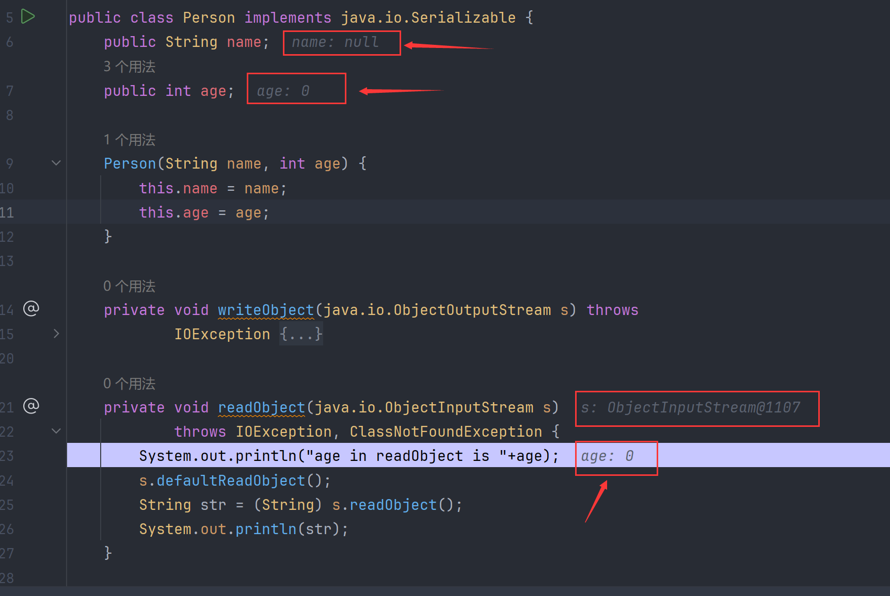Click the green run gutter icon at line 5
Image resolution: width=890 pixels, height=596 pixels.
coord(28,16)
